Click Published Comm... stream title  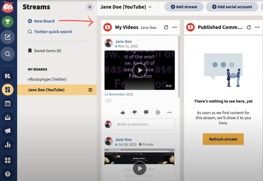click(220, 27)
